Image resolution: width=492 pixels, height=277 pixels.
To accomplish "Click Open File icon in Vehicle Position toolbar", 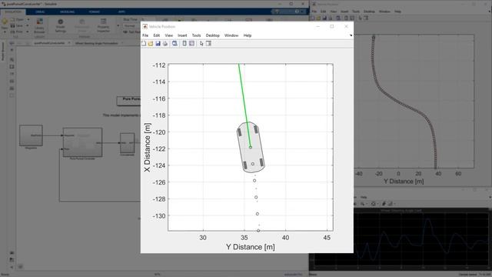I will coord(151,44).
